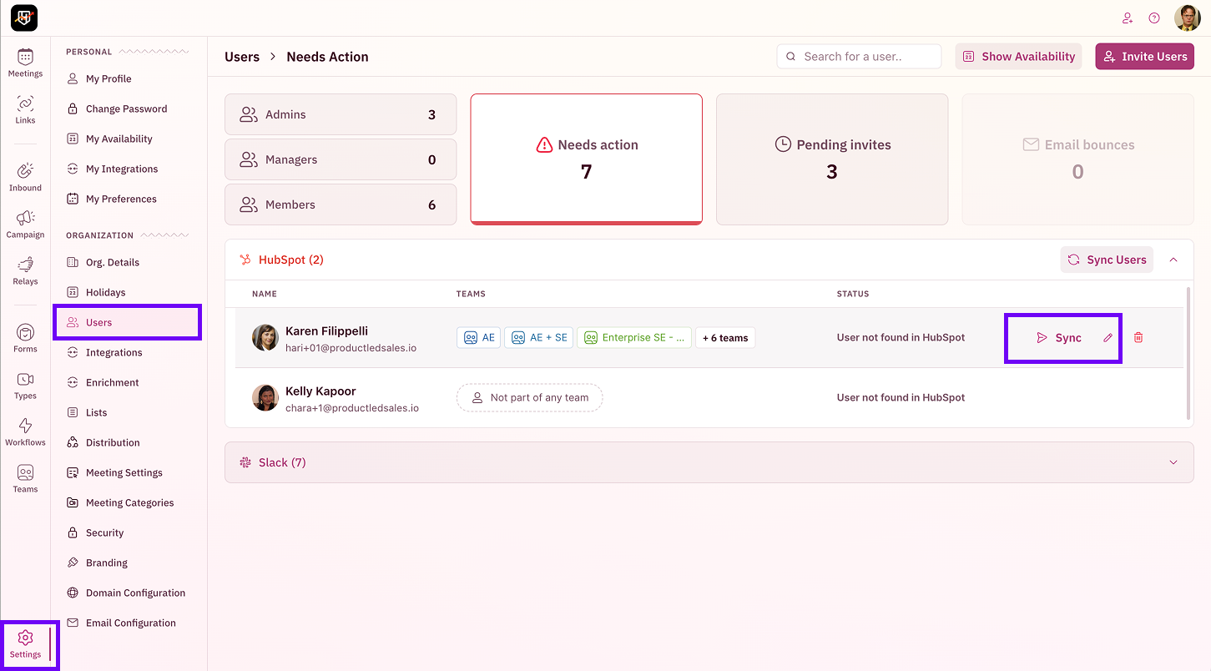Open the Campaign section
This screenshot has width=1211, height=671.
[25, 224]
